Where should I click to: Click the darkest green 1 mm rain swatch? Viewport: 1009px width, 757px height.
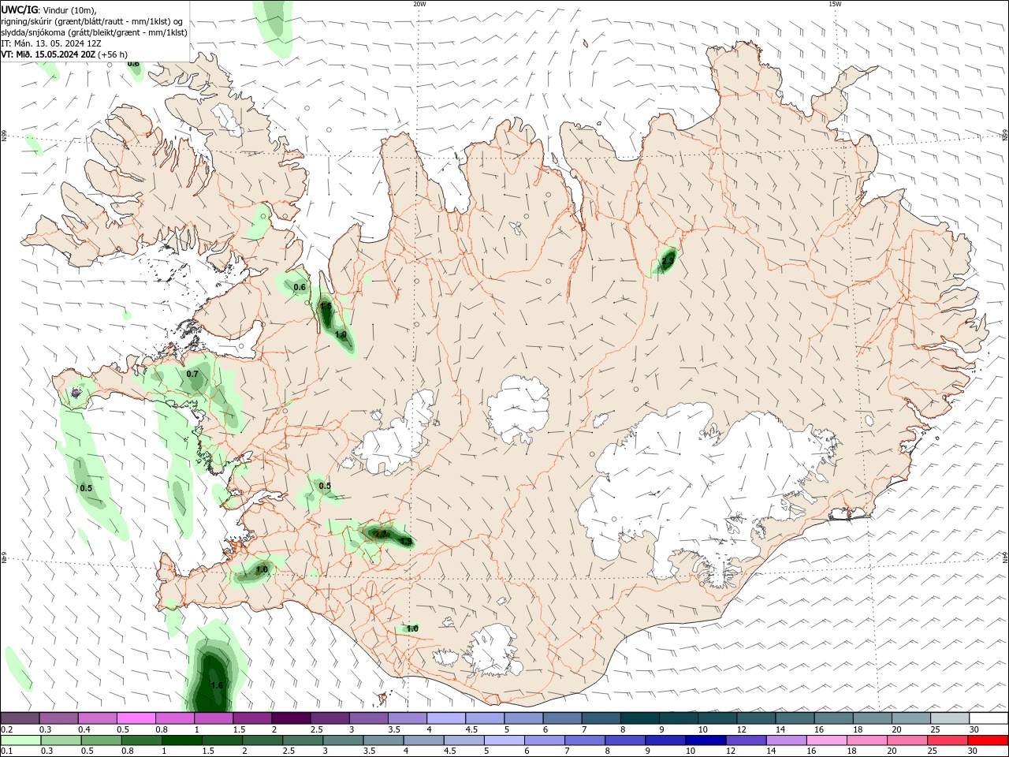click(181, 740)
